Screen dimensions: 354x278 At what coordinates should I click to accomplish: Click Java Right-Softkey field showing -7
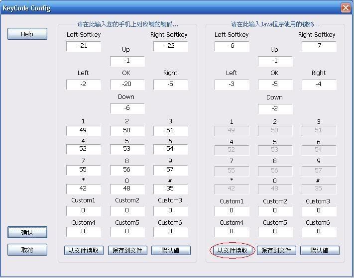point(319,46)
